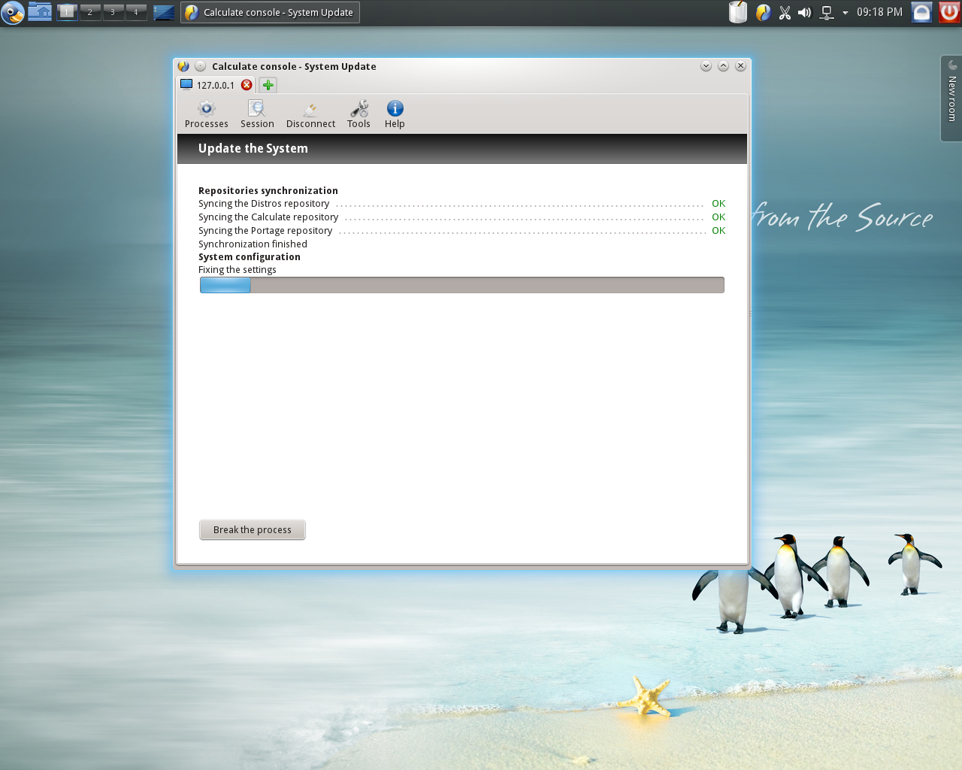Click the Syncing the Distros repository line

click(x=462, y=204)
